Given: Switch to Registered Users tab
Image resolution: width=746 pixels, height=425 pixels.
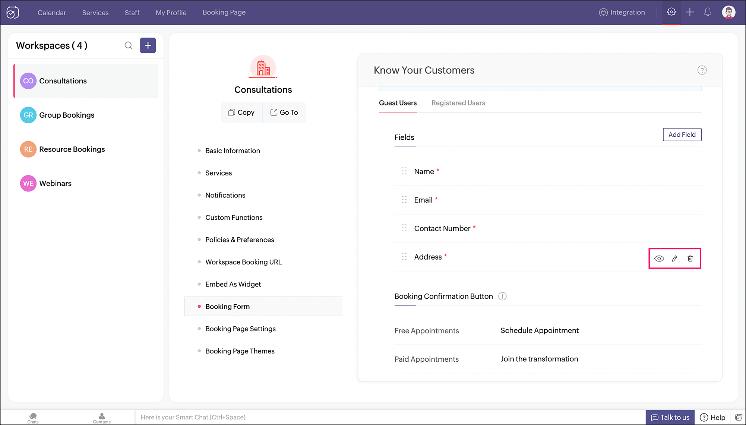Looking at the screenshot, I should point(458,103).
